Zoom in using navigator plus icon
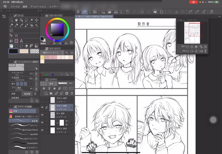Viewport: 222px width, 154px height. pyautogui.click(x=192, y=47)
